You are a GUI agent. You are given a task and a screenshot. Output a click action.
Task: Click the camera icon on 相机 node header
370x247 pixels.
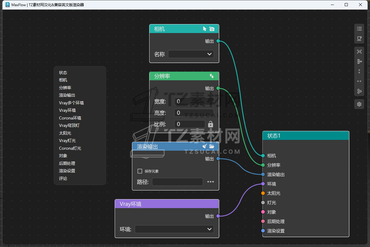coord(212,29)
